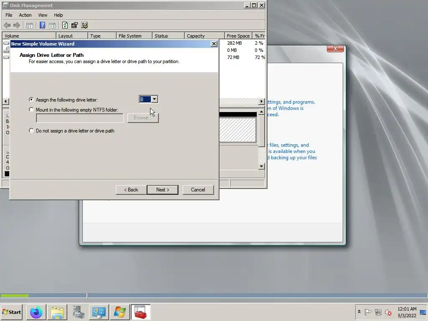The image size is (428, 321).
Task: Open the Control Panel taskbar icon
Action: 99,312
